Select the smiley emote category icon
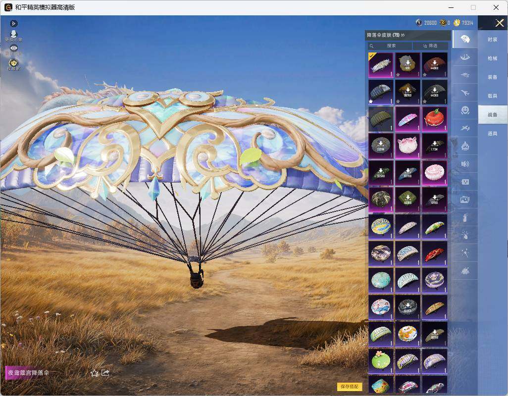 click(x=465, y=111)
